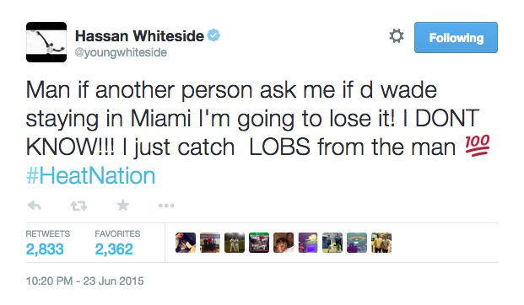Screen dimensions: 524x305
Task: Open the gear settings dropdown
Action: pyautogui.click(x=397, y=36)
